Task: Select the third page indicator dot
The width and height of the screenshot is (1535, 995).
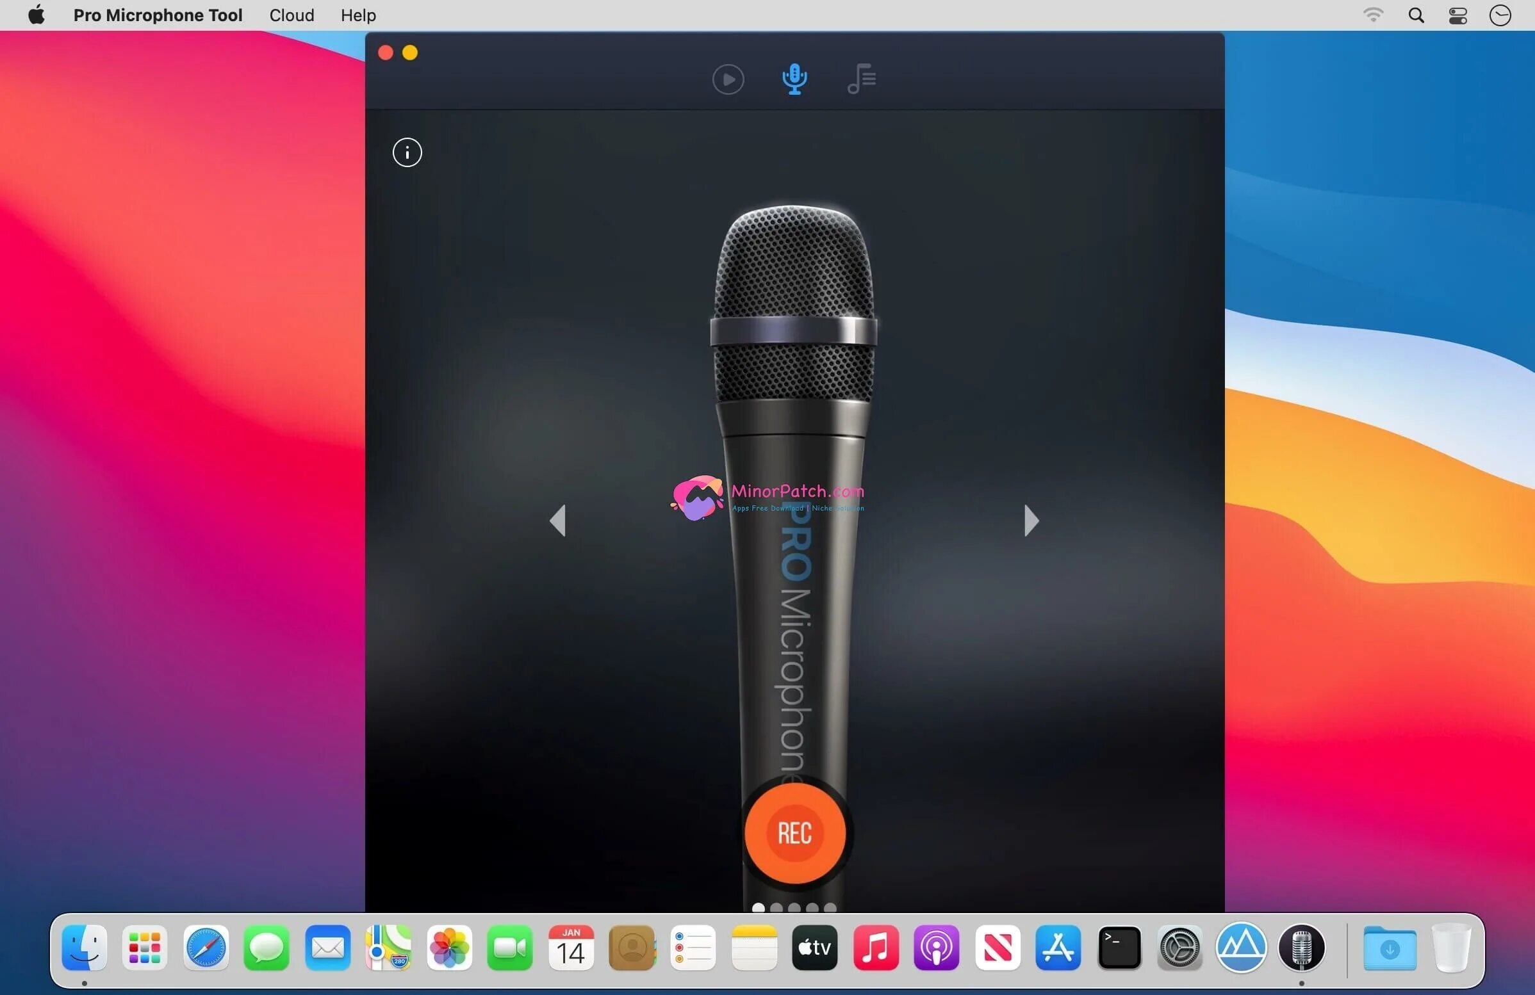Action: pyautogui.click(x=794, y=907)
